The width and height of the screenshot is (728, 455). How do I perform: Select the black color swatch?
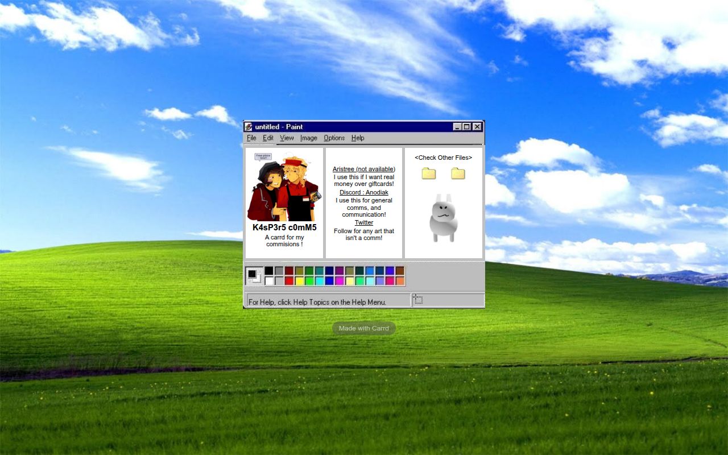269,271
